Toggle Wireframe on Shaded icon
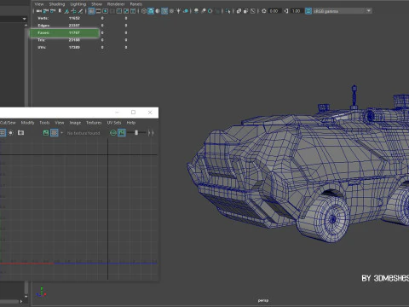Viewport: 409px width, 307px height. click(164, 11)
